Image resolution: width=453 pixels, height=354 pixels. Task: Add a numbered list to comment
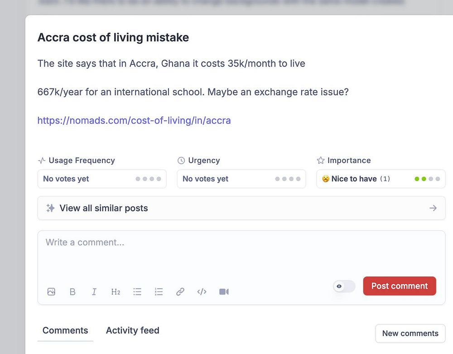[159, 292]
